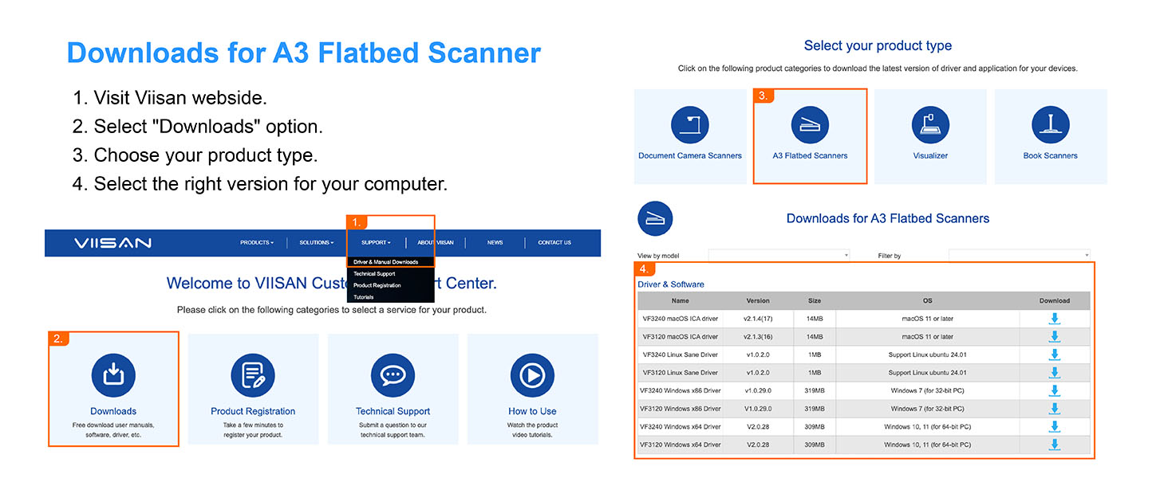
Task: Click the VIISAN logo in the header
Action: tap(112, 243)
